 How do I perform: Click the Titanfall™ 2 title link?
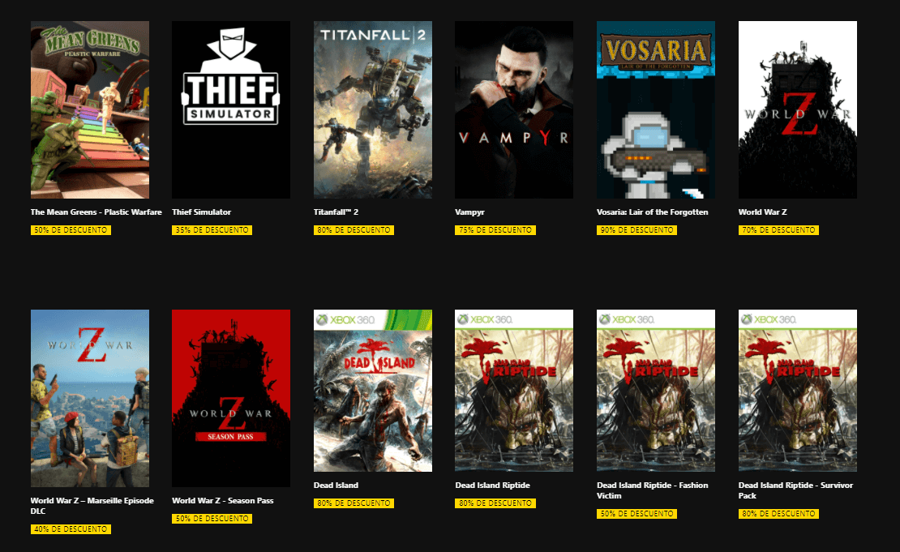[x=336, y=212]
